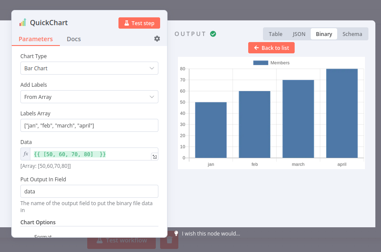Switch to the Docs tab

click(73, 39)
